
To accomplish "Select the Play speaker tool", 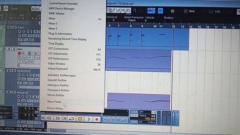I will click(124, 10).
